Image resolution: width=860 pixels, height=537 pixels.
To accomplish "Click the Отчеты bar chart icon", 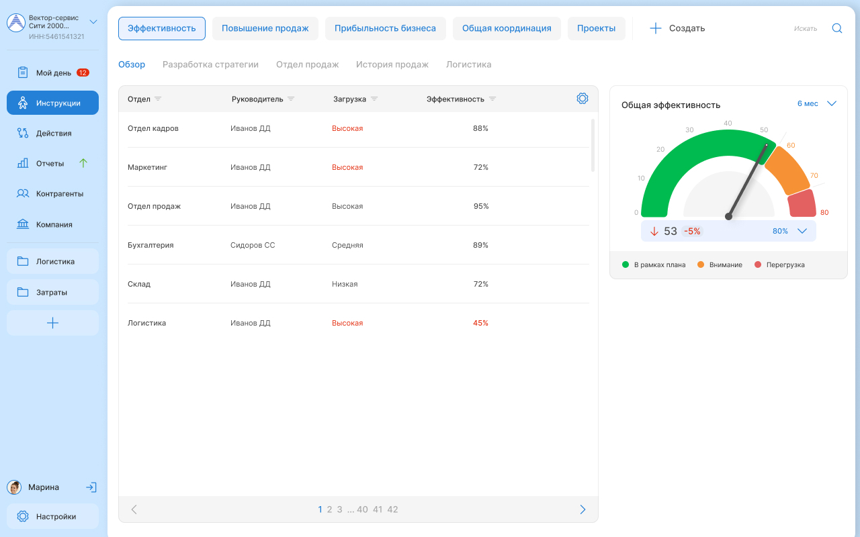I will (x=23, y=163).
